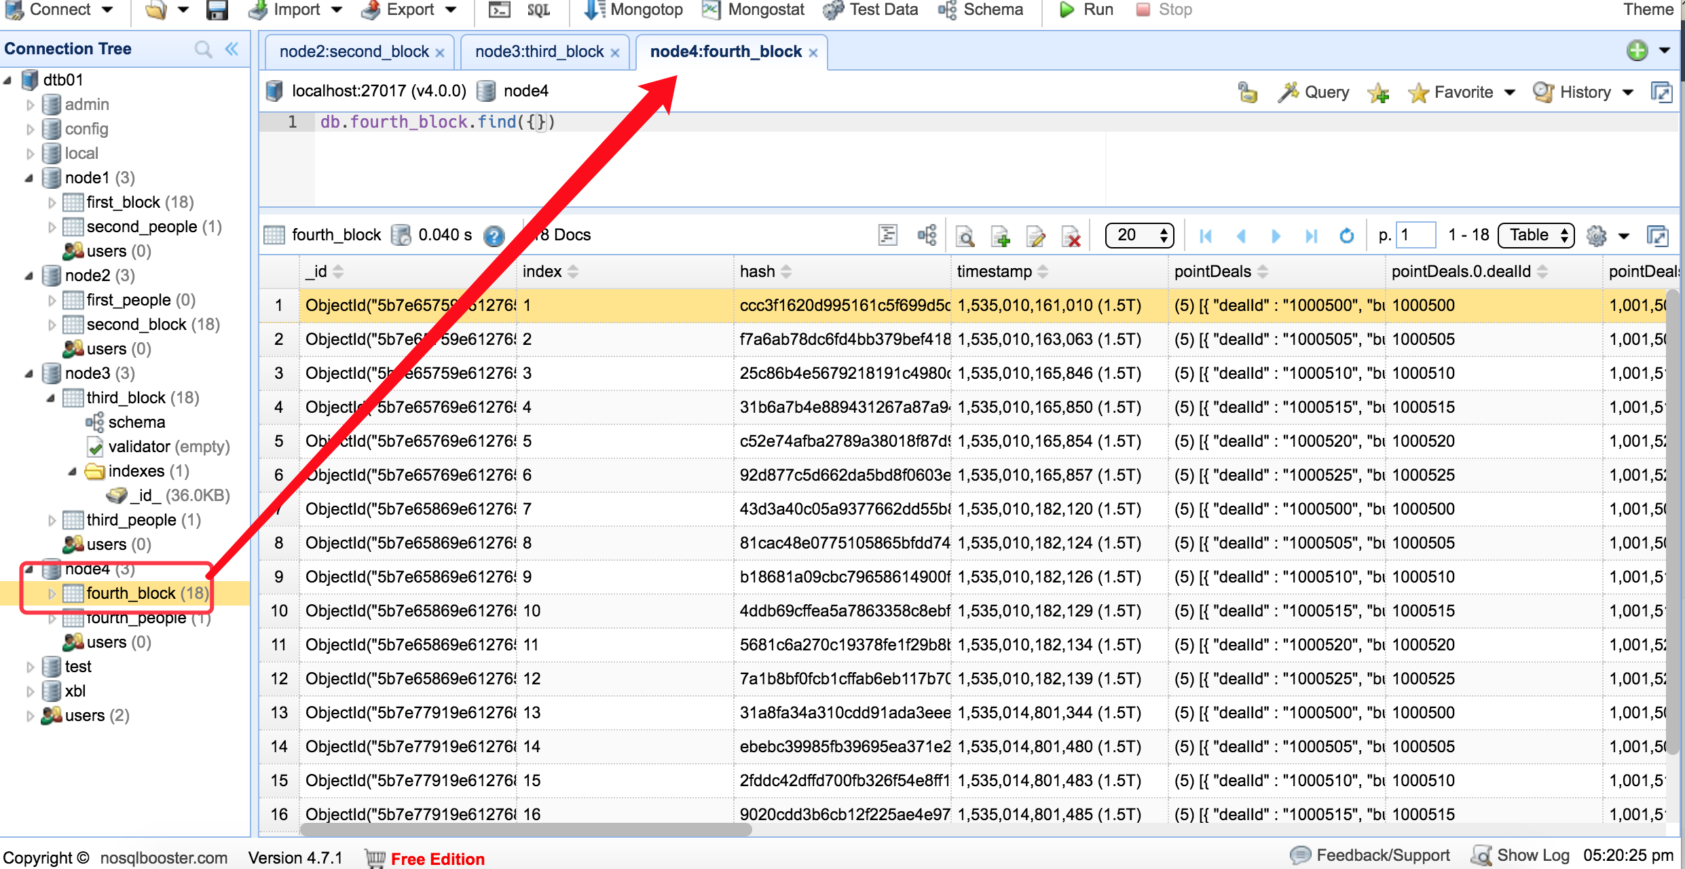Click the Free Edition link
The image size is (1685, 869).
437,859
